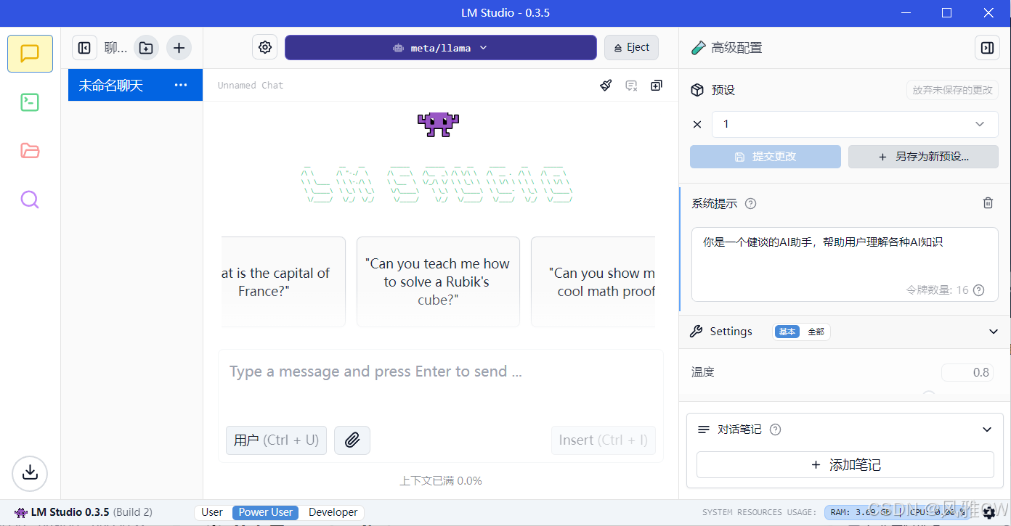Open the preset dropdown showing 1
This screenshot has height=526, width=1011.
click(856, 124)
